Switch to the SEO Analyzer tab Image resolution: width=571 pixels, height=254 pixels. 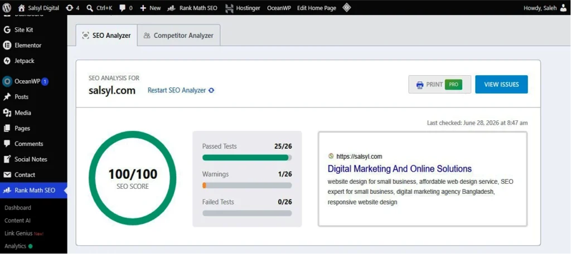click(107, 35)
